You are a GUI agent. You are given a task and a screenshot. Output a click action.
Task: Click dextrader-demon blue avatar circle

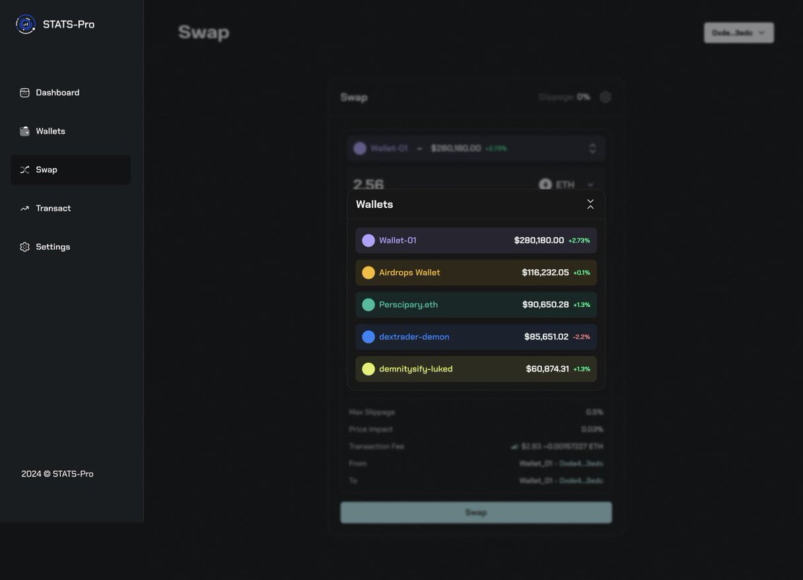click(369, 337)
